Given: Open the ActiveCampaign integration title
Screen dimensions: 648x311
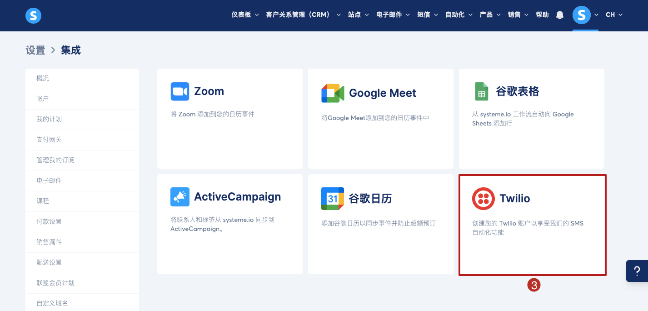Looking at the screenshot, I should click(238, 197).
